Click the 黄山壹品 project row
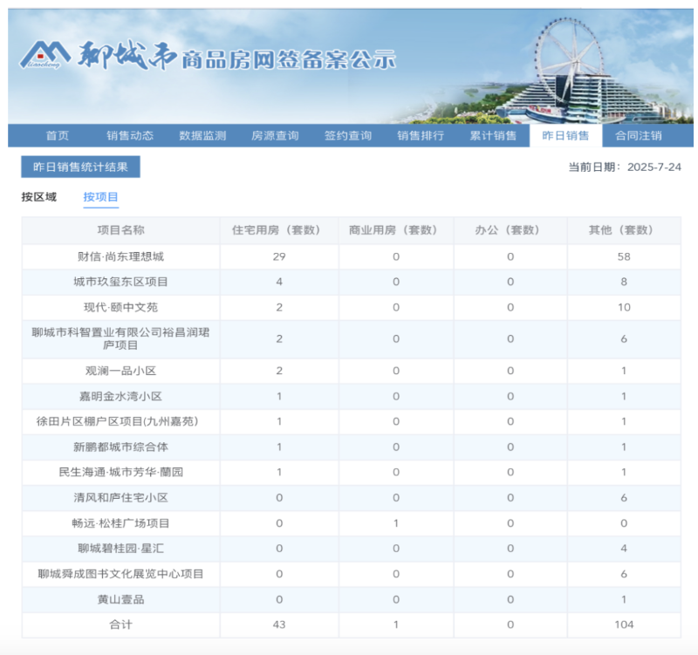Viewport: 698px width, 655px height. pos(120,598)
